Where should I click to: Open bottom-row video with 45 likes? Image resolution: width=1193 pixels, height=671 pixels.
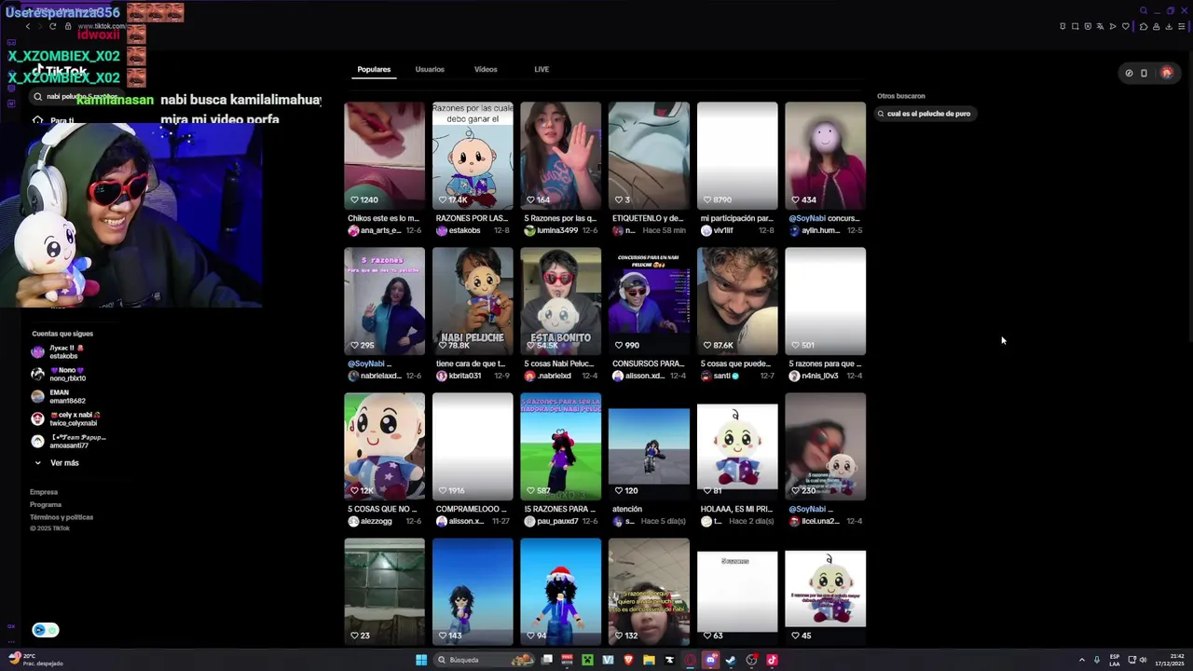(825, 592)
